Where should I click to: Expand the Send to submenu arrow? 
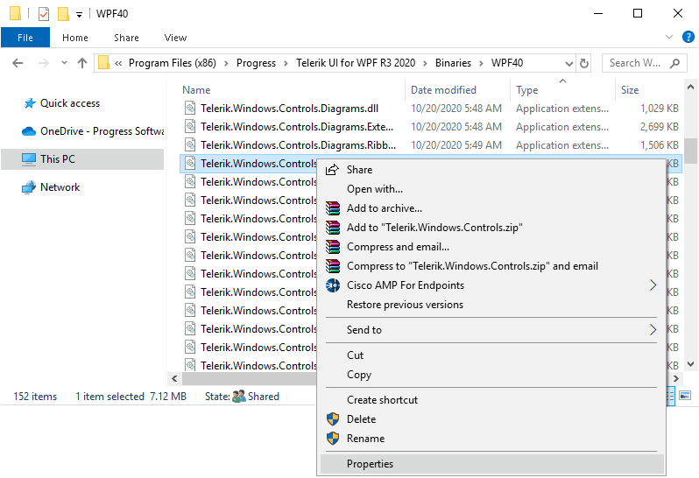tap(653, 330)
